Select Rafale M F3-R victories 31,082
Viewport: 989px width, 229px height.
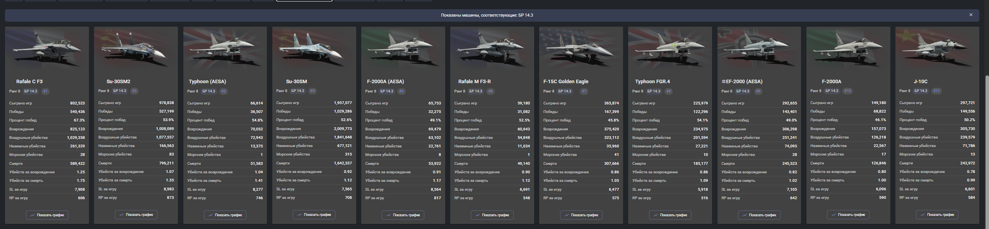524,112
